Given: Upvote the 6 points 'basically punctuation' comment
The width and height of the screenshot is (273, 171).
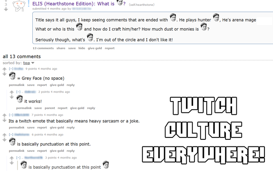Looking at the screenshot, I should (5, 135).
